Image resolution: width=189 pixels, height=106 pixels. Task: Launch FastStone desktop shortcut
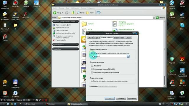(5, 94)
